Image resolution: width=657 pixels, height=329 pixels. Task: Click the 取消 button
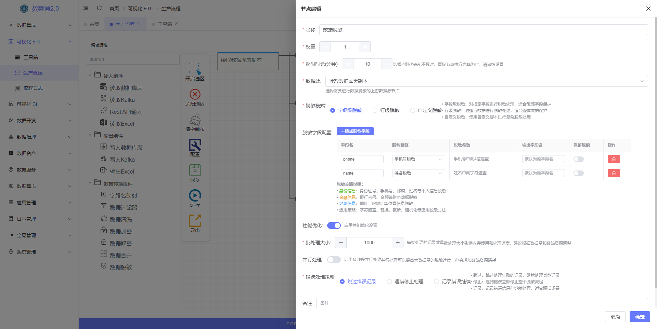click(x=615, y=317)
